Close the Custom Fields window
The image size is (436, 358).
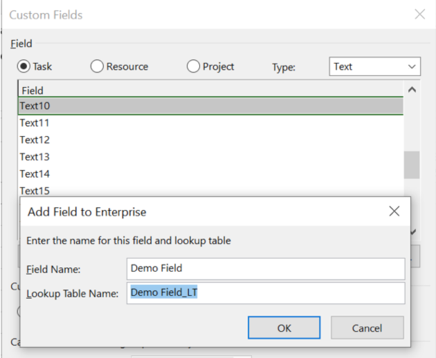[x=419, y=14]
